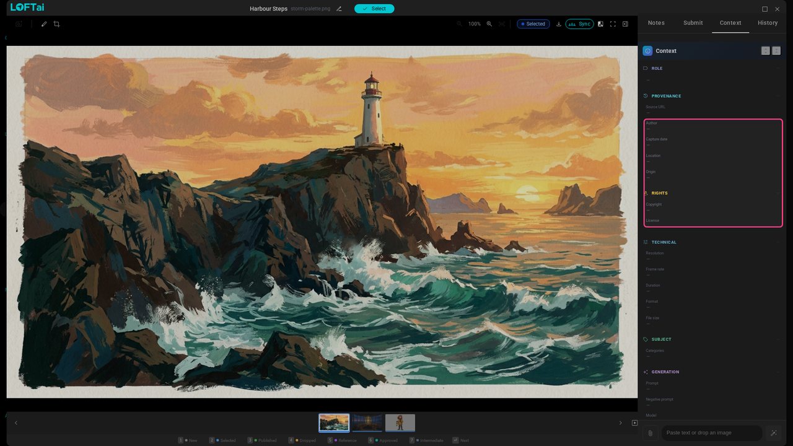Select the dark interior thumbnail in the filmstrip

click(x=367, y=423)
